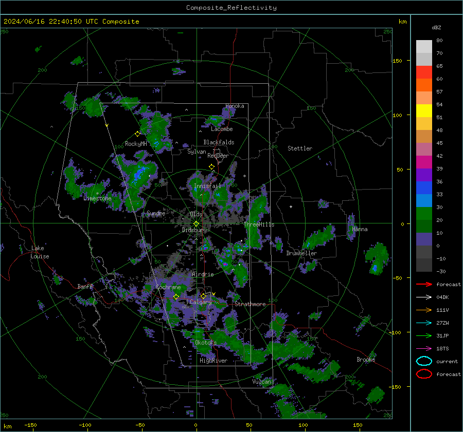Click the Cochrane city label
463x432 pixels.
[168, 287]
